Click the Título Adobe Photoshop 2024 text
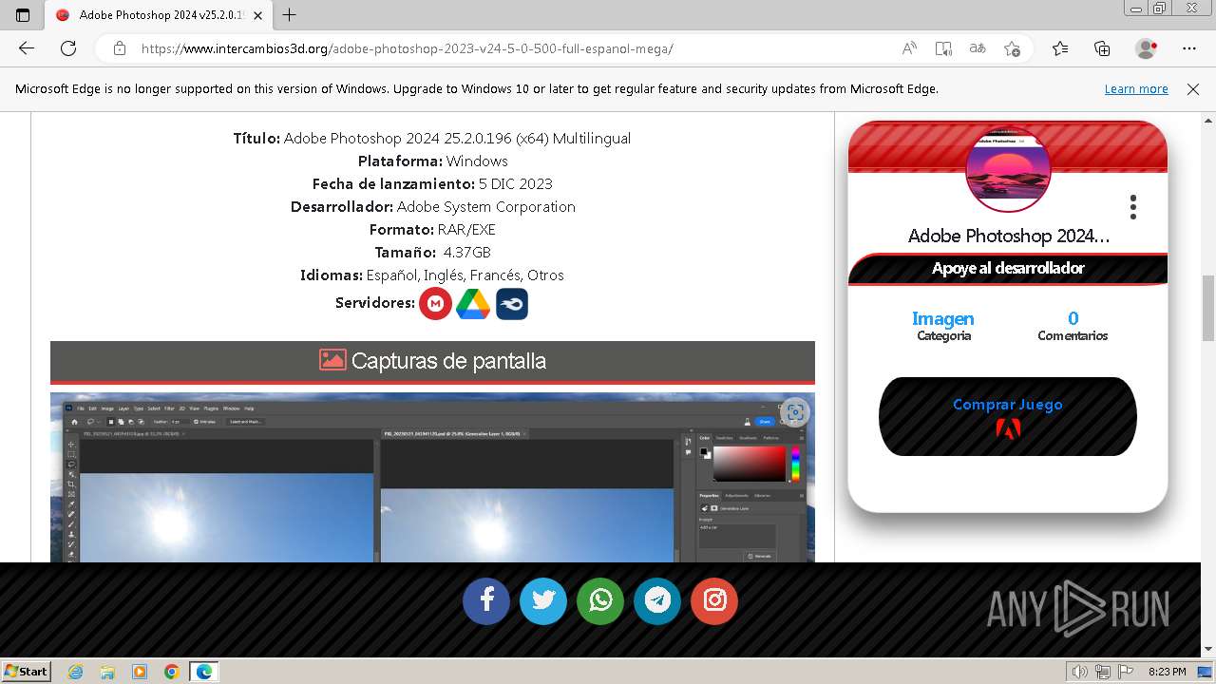The height and width of the screenshot is (684, 1216). [x=432, y=138]
